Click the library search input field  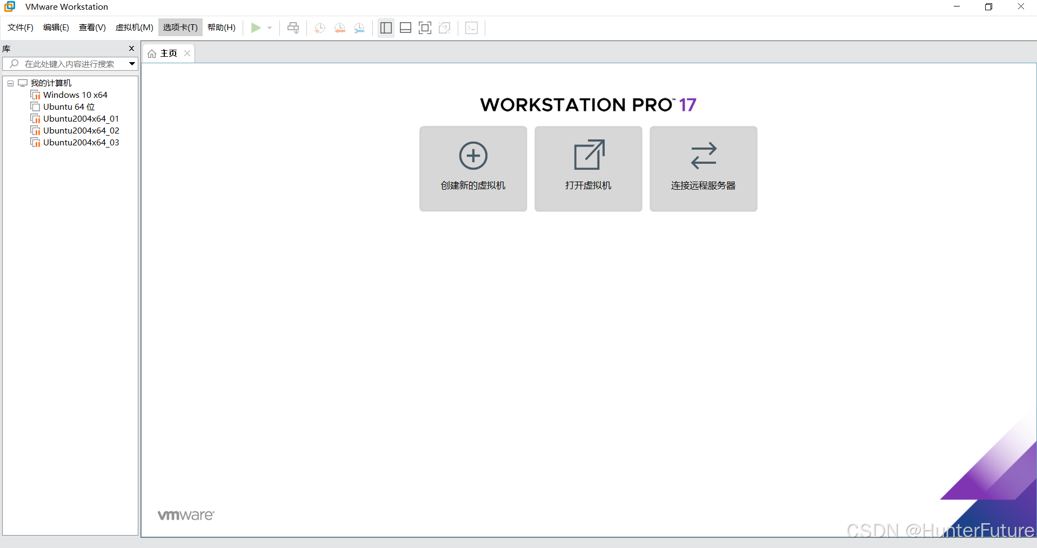click(70, 64)
